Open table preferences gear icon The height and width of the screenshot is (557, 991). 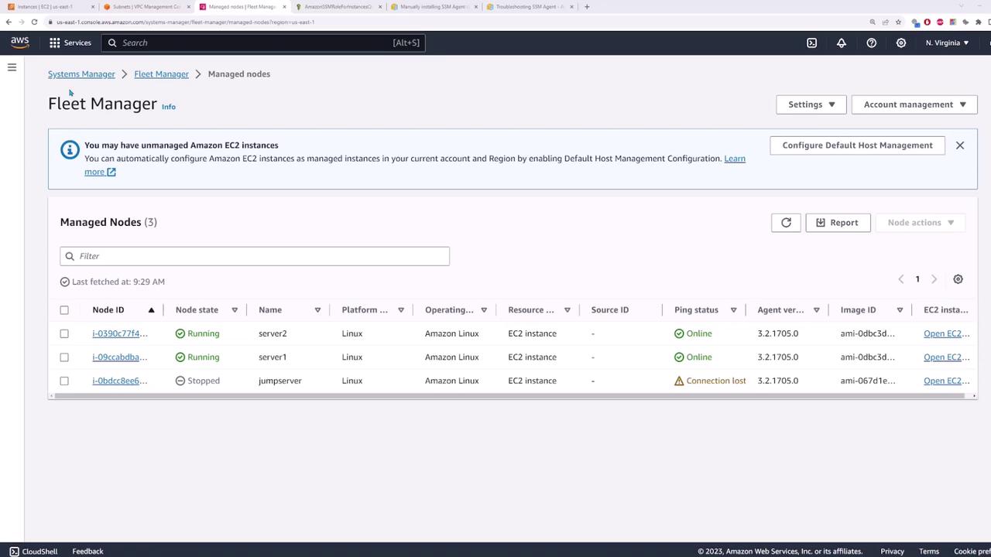(958, 279)
